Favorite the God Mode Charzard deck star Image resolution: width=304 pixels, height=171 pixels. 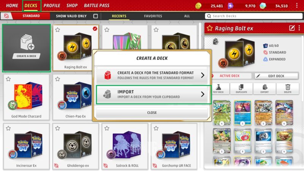[x=8, y=79]
